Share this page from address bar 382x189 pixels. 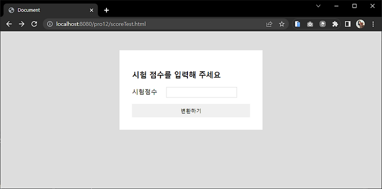(x=269, y=24)
